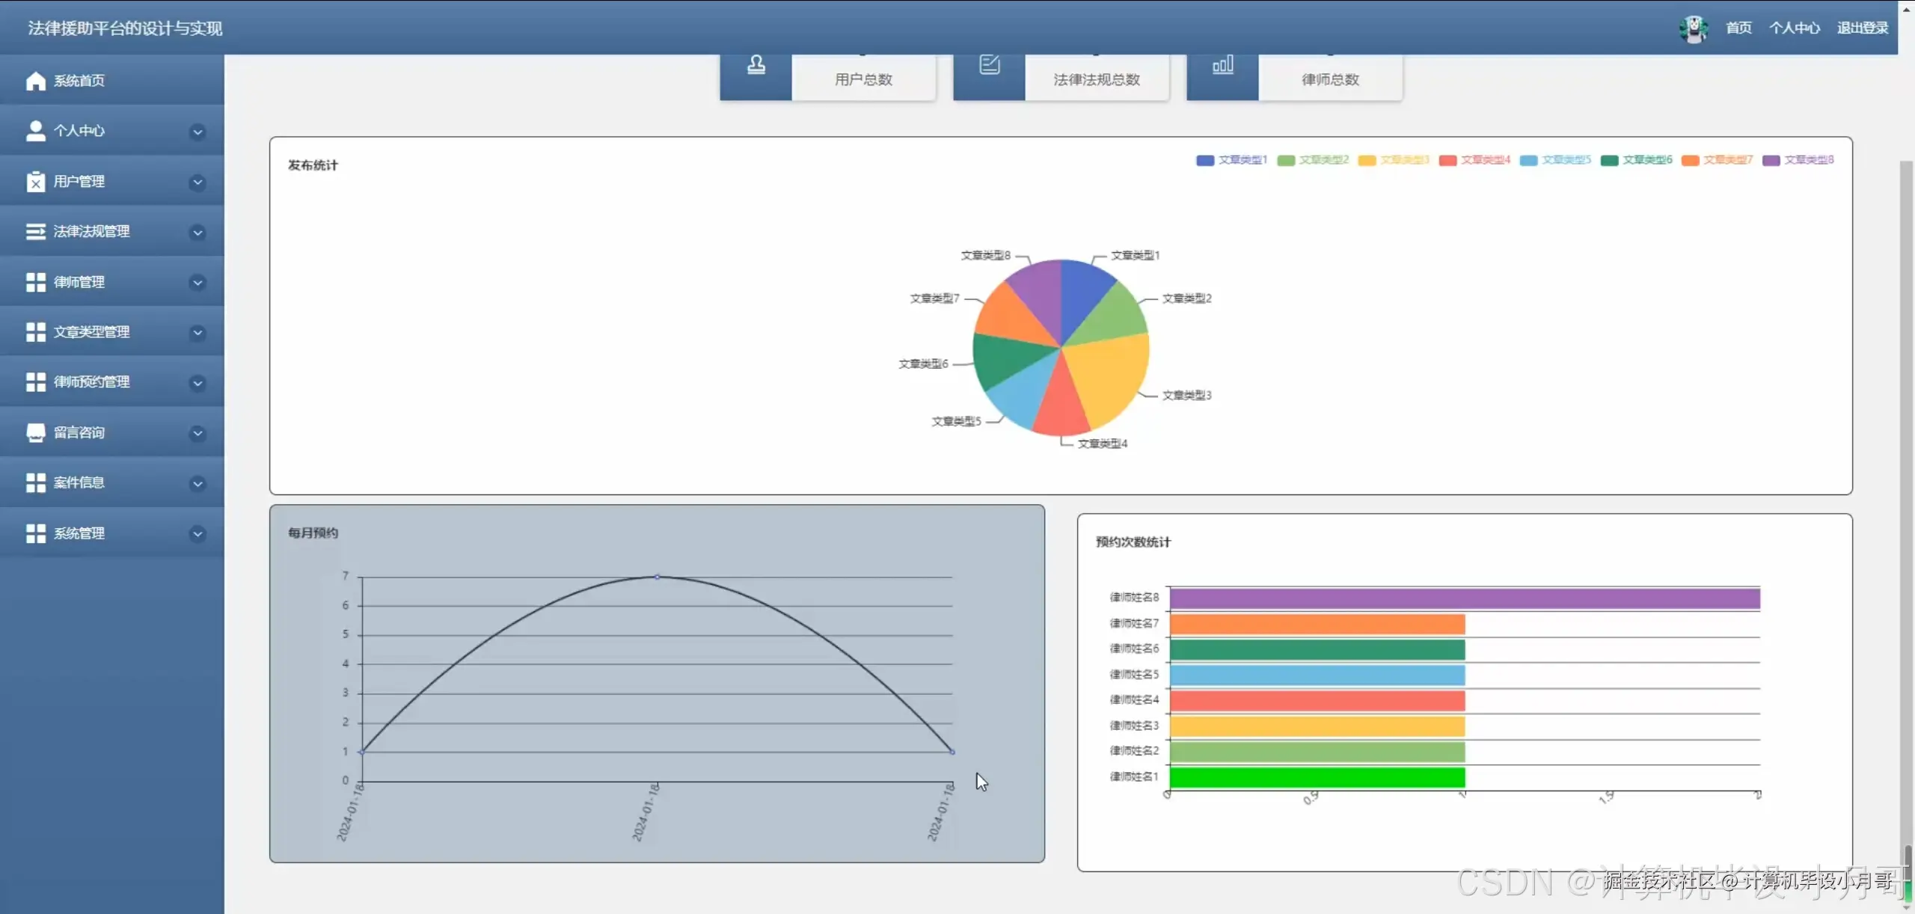This screenshot has width=1915, height=914.
Task: Open the 案件信息 sidebar menu
Action: coord(79,483)
